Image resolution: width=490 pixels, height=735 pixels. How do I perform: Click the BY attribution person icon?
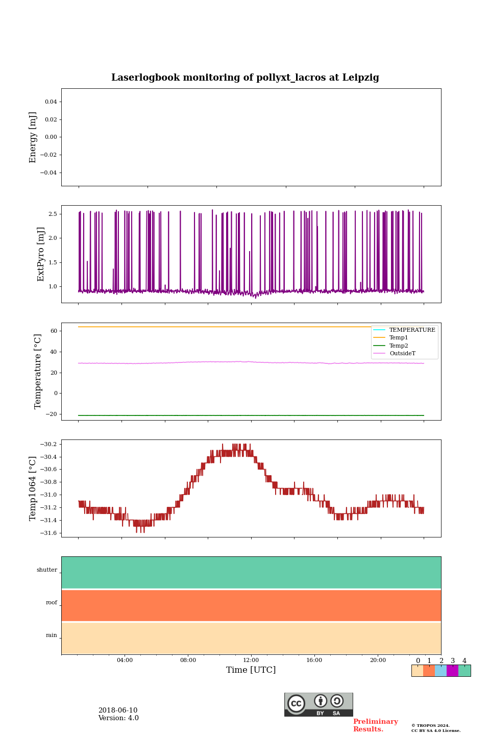[321, 701]
